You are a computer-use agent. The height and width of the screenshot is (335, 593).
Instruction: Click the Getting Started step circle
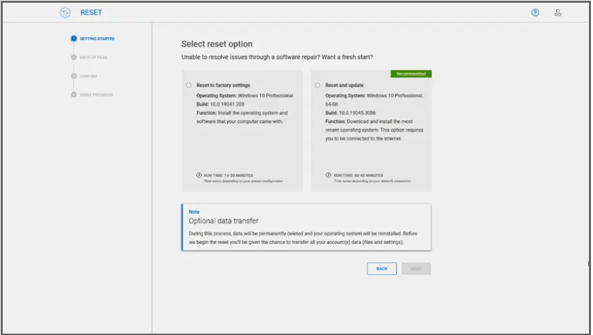coord(74,38)
